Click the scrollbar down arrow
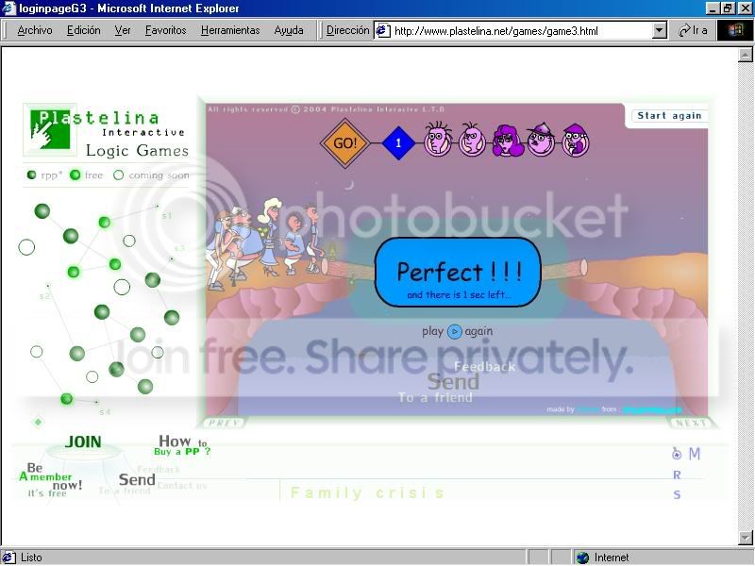 (x=746, y=536)
